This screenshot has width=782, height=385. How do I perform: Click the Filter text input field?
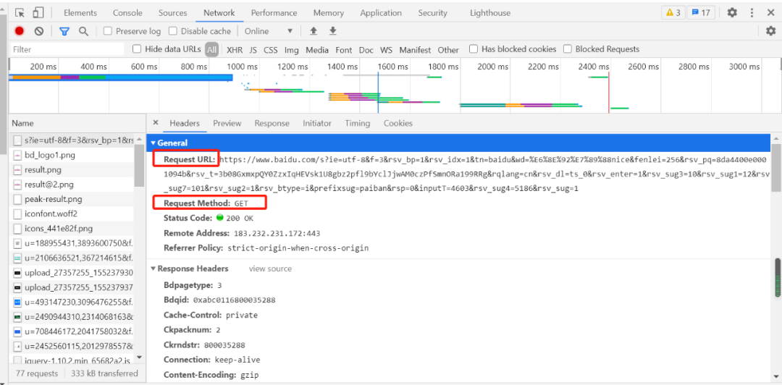67,49
